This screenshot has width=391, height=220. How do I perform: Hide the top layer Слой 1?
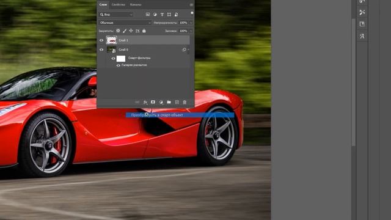[101, 40]
